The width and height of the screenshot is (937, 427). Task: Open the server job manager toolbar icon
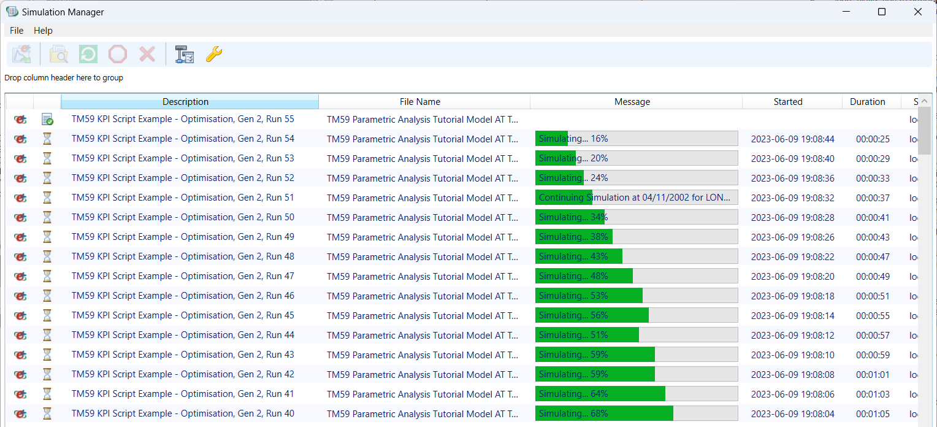point(184,55)
